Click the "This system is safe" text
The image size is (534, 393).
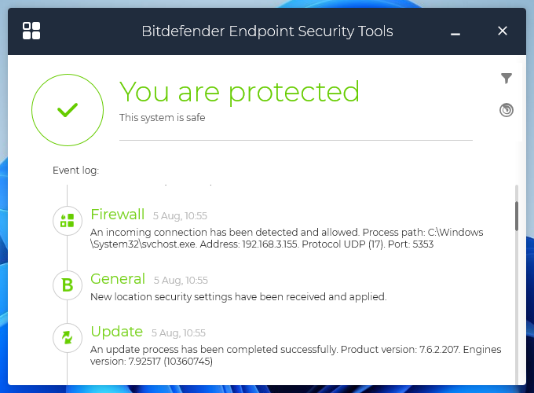pos(162,118)
